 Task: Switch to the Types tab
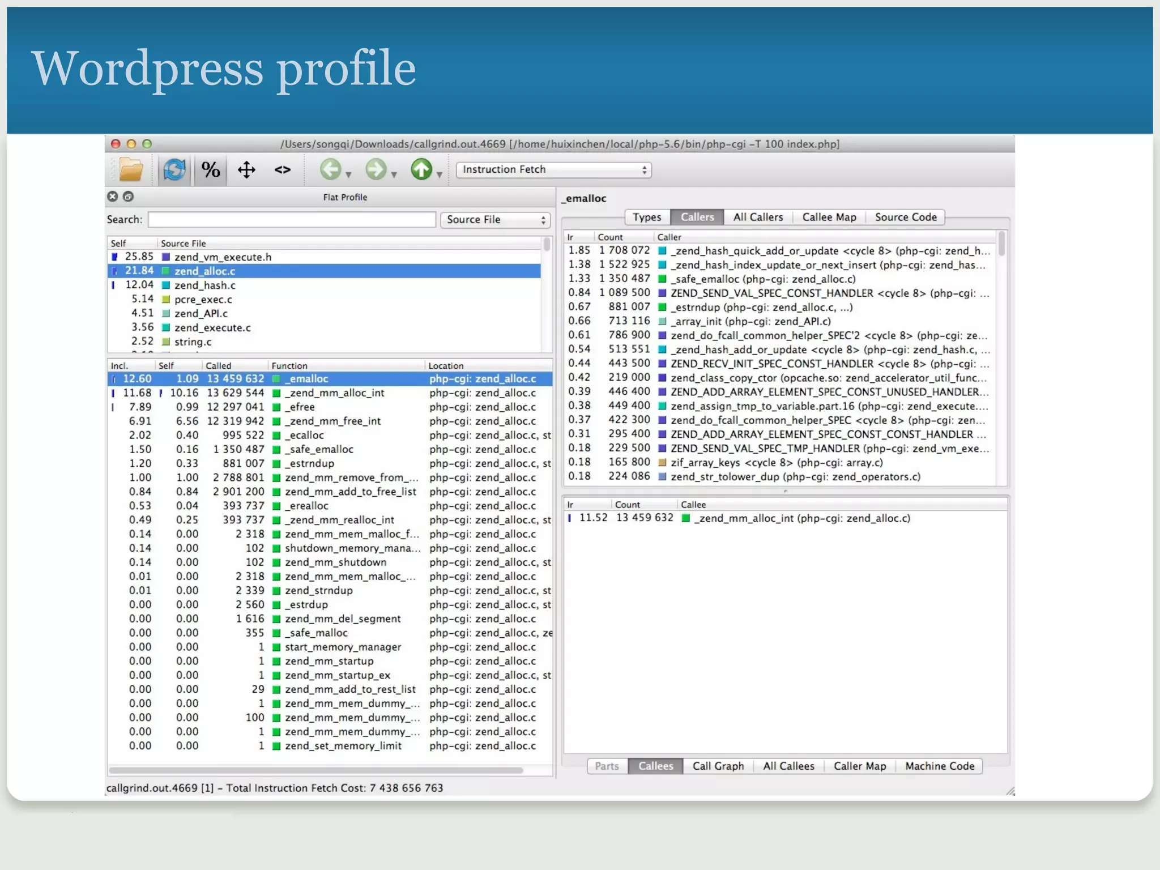[x=647, y=217]
